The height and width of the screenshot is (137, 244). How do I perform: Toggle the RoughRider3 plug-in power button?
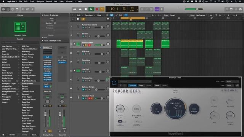click(114, 83)
